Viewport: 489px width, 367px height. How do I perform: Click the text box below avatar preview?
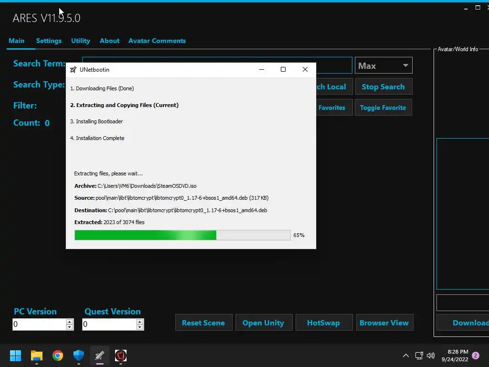pos(463,302)
